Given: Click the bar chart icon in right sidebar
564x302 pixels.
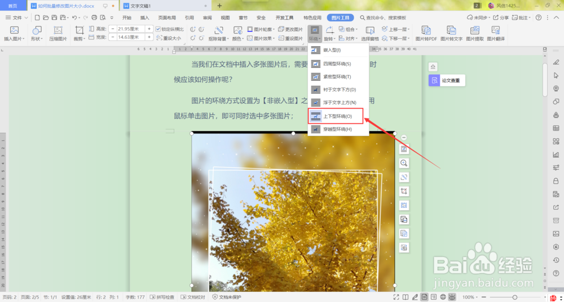Looking at the screenshot, I should (x=556, y=154).
